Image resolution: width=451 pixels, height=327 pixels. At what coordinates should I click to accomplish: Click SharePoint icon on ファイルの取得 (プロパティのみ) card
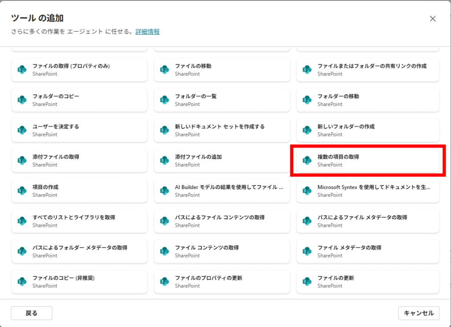(x=22, y=70)
